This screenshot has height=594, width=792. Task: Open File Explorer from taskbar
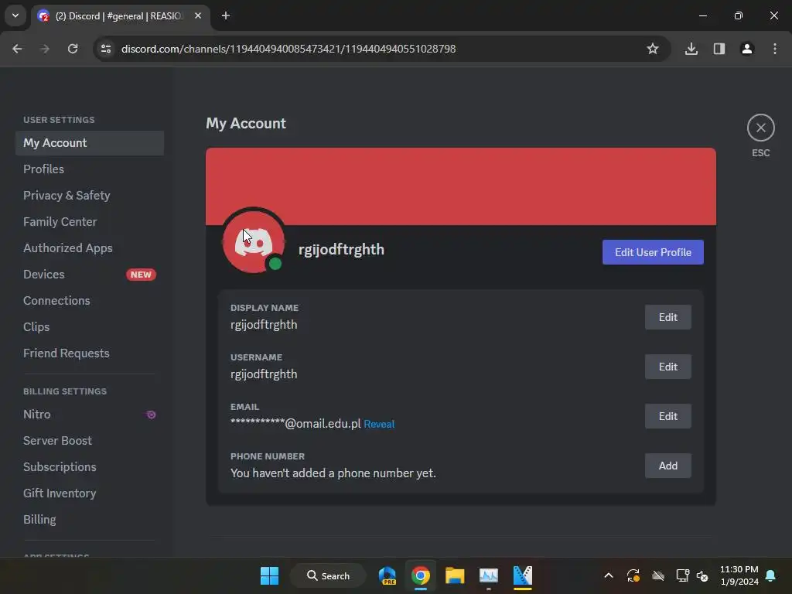pos(455,575)
